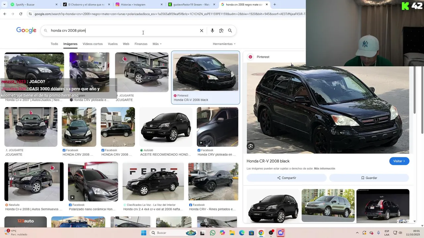Switch to the El Choborro TikTok tab
Image resolution: width=424 pixels, height=238 pixels.
coord(86,5)
